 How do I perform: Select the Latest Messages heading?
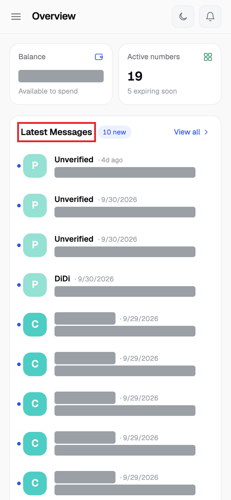point(57,132)
